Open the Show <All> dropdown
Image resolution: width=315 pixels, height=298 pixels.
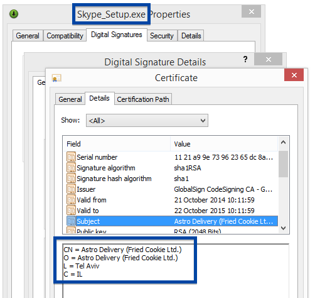(x=147, y=121)
